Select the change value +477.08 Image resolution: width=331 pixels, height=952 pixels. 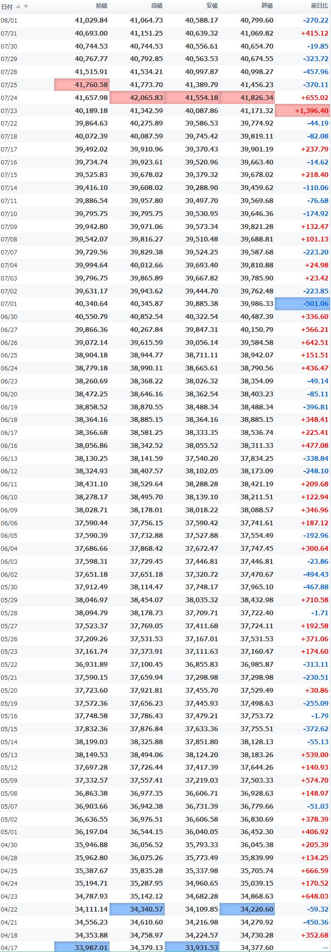[315, 446]
